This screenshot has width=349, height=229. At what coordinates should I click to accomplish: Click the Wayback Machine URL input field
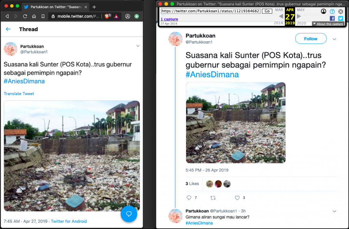click(211, 11)
